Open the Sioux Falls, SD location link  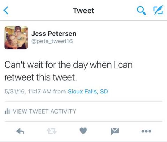point(88,91)
